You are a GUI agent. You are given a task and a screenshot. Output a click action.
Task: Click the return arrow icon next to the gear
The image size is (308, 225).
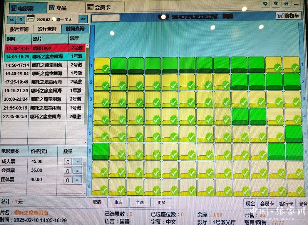[x=276, y=3]
